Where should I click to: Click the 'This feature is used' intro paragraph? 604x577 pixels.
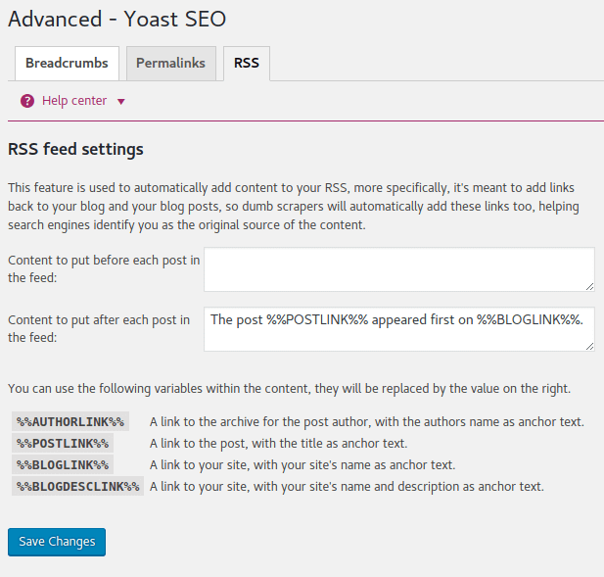tap(294, 206)
